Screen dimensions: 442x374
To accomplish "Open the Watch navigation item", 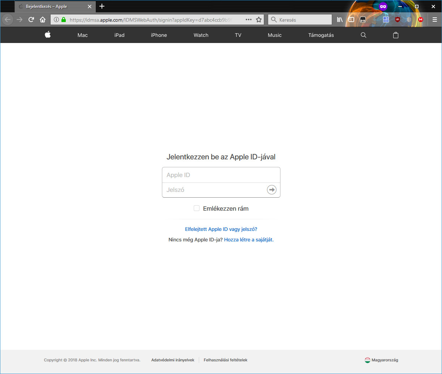I will pos(201,35).
